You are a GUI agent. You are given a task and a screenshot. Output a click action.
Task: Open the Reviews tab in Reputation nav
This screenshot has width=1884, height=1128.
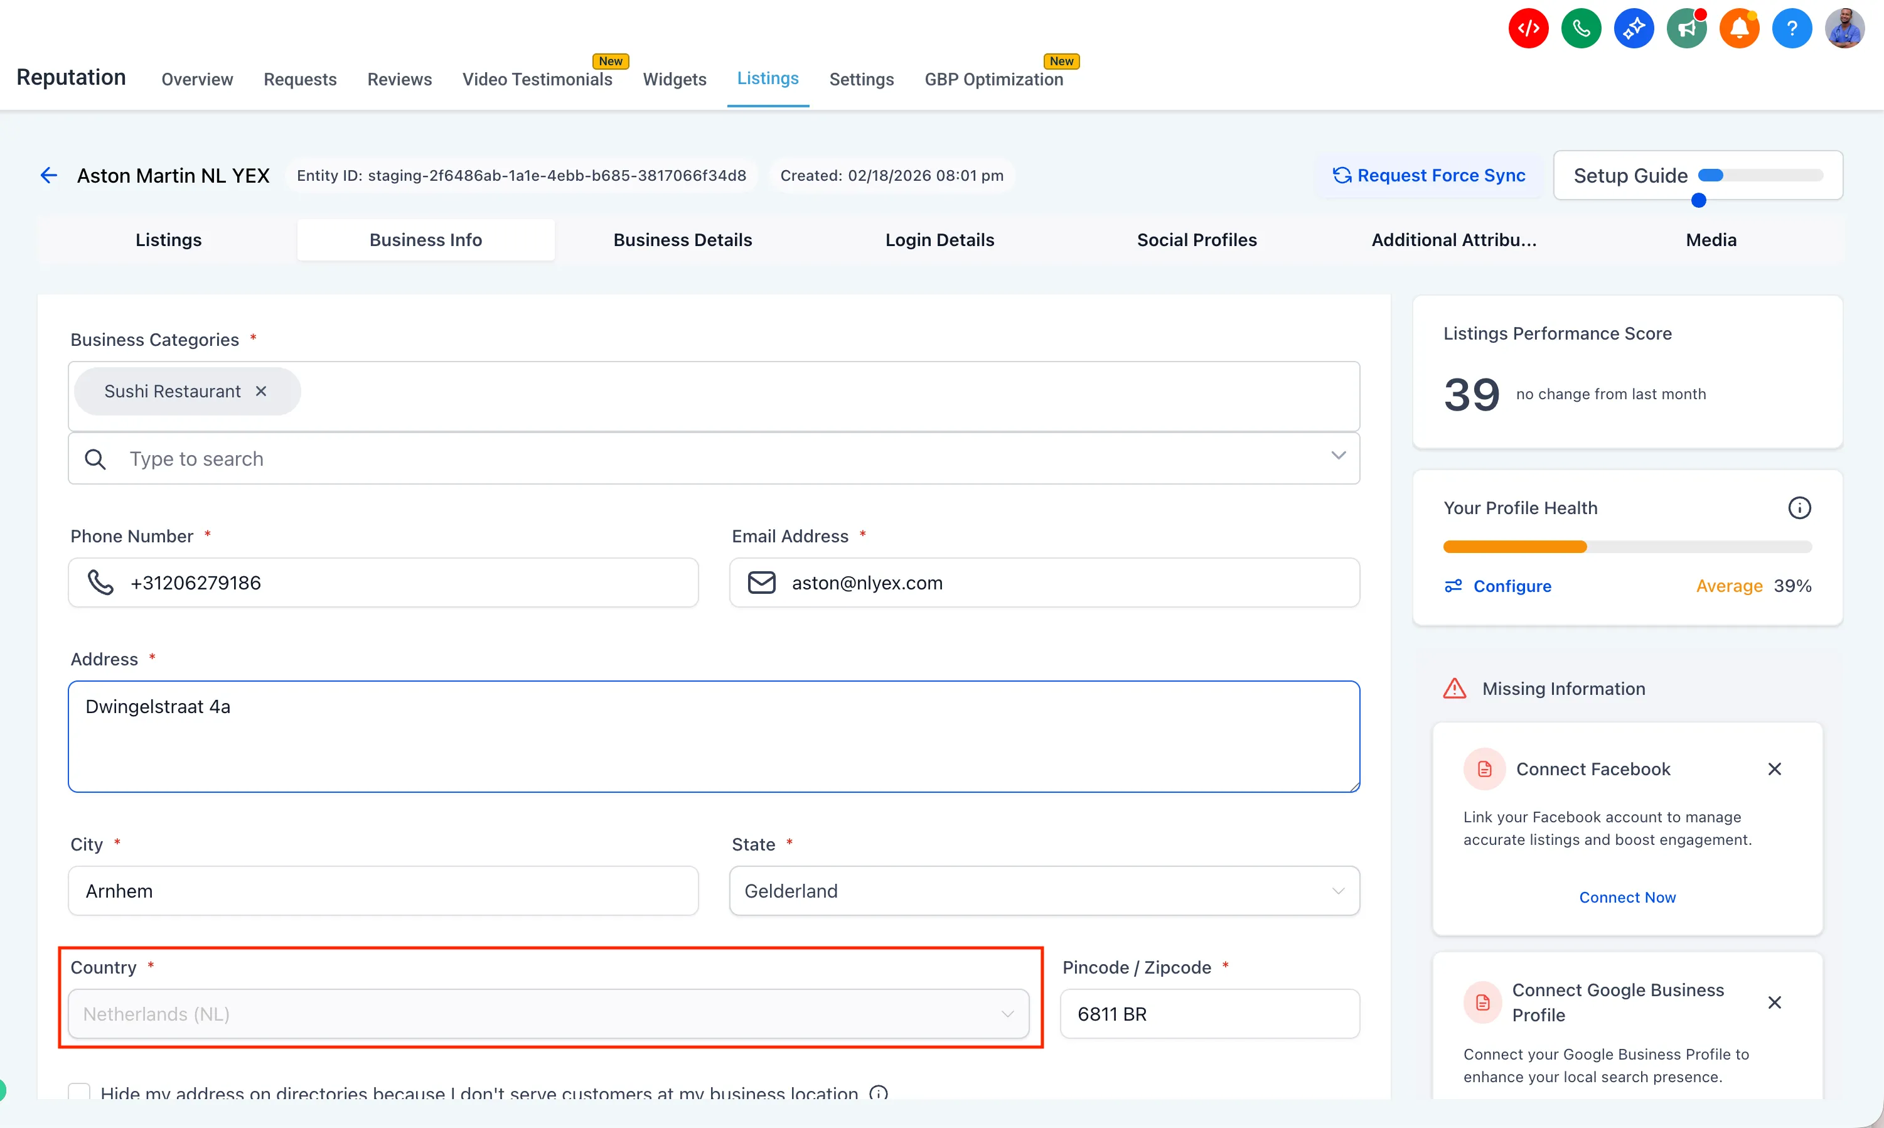pos(399,79)
